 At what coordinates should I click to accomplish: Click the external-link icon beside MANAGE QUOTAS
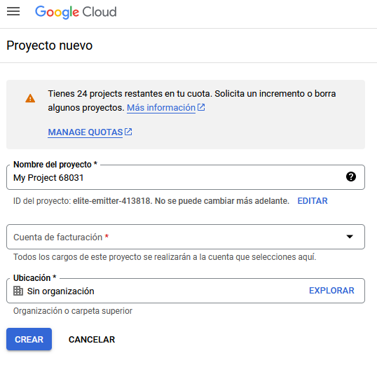(x=128, y=132)
